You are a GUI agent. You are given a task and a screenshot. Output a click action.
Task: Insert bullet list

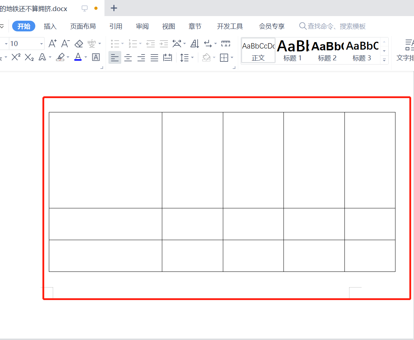(x=115, y=44)
